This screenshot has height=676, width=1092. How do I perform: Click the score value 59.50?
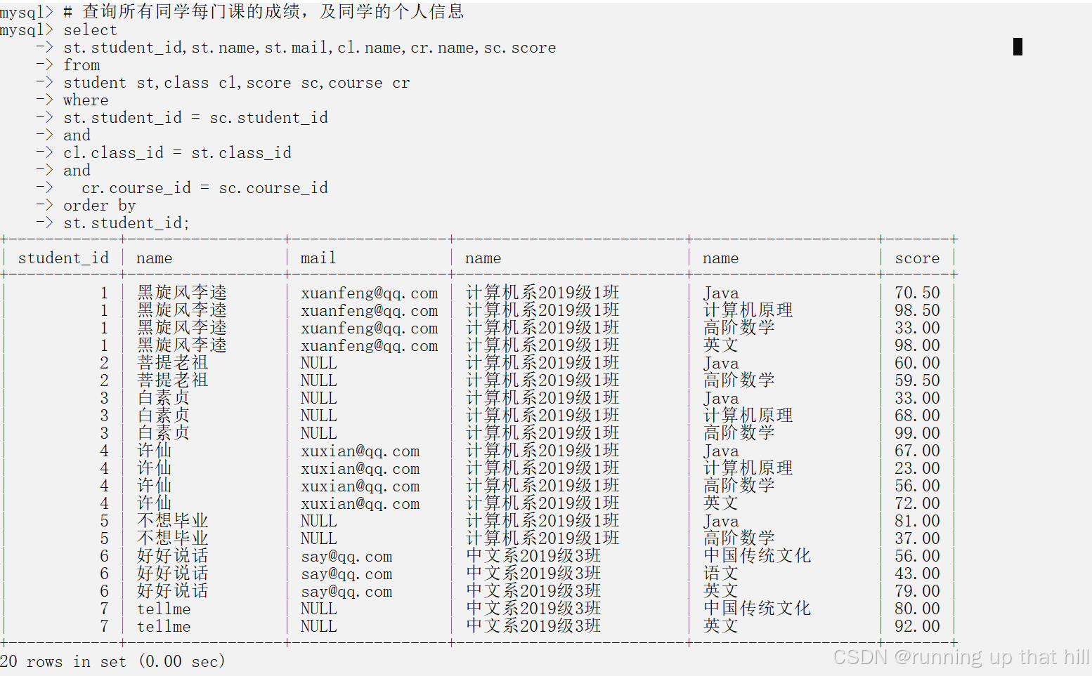pos(917,380)
